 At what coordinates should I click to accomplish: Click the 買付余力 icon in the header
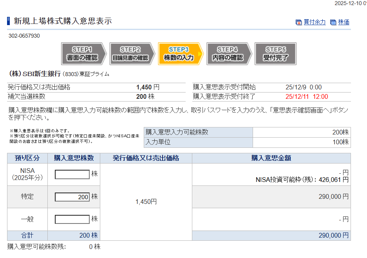click(x=298, y=22)
